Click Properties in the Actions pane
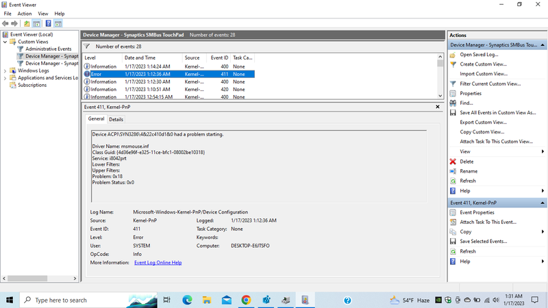The width and height of the screenshot is (548, 308). [471, 94]
